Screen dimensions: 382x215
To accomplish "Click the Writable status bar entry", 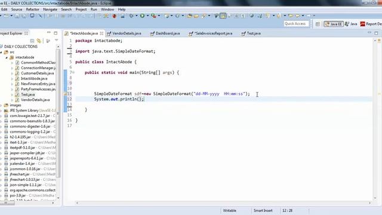I will (x=229, y=211).
